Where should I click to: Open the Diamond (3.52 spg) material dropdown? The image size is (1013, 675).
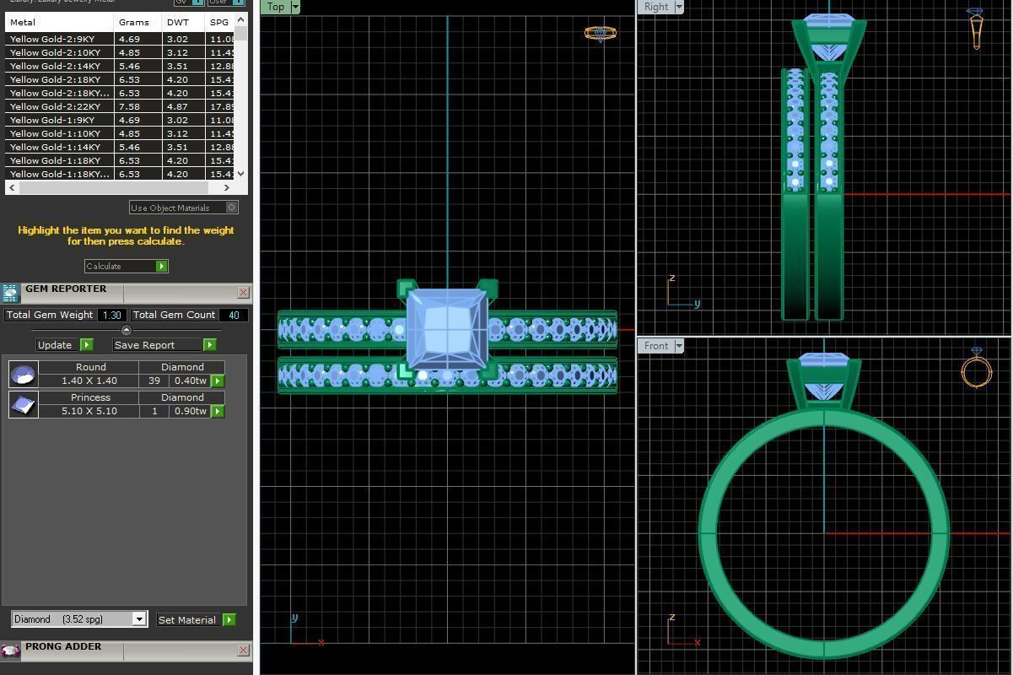tap(139, 619)
